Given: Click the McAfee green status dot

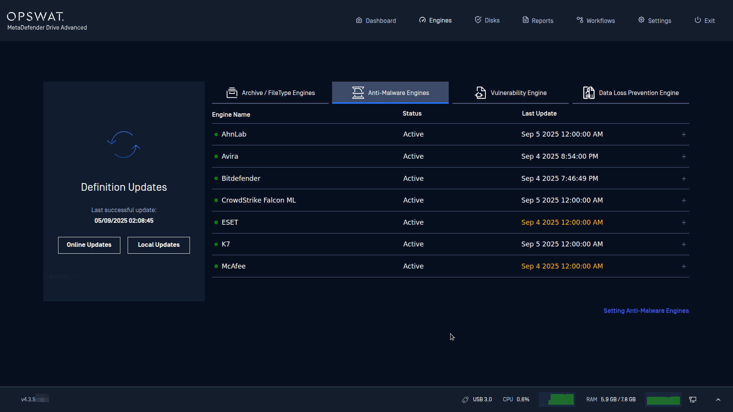Looking at the screenshot, I should pyautogui.click(x=216, y=266).
